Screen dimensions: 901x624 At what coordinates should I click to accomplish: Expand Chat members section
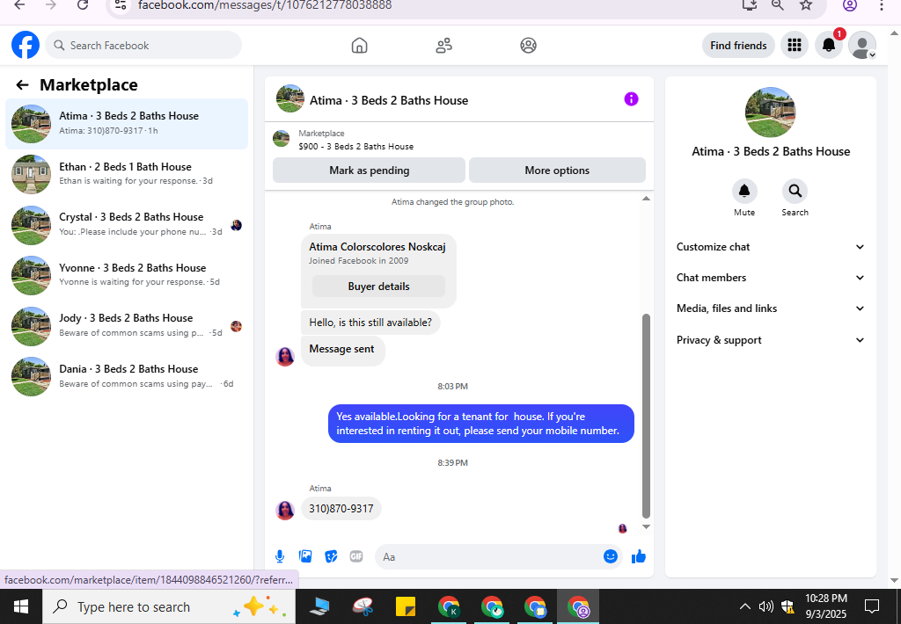pyautogui.click(x=770, y=277)
